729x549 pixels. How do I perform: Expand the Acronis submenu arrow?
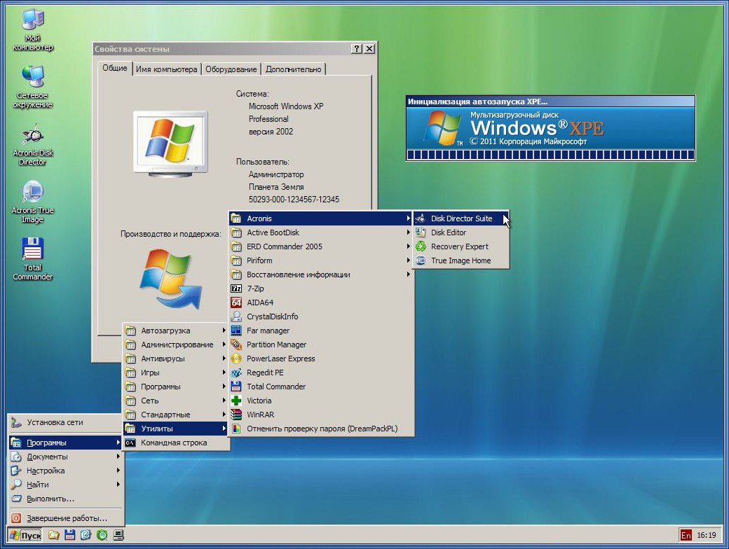click(408, 218)
